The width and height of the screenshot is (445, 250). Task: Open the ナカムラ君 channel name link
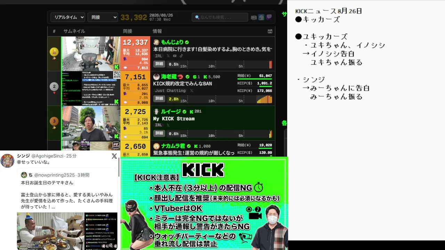pyautogui.click(x=173, y=146)
